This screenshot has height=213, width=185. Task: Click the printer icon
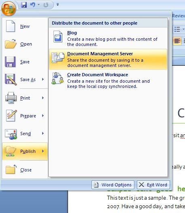(11, 98)
